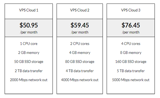Screen dimensions: 160x98
Task: Click 8 GB memory text
Action: pyautogui.click(x=131, y=53)
